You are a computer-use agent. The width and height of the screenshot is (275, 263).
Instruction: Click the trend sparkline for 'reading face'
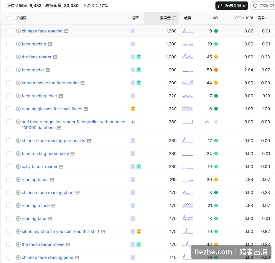pos(188,218)
